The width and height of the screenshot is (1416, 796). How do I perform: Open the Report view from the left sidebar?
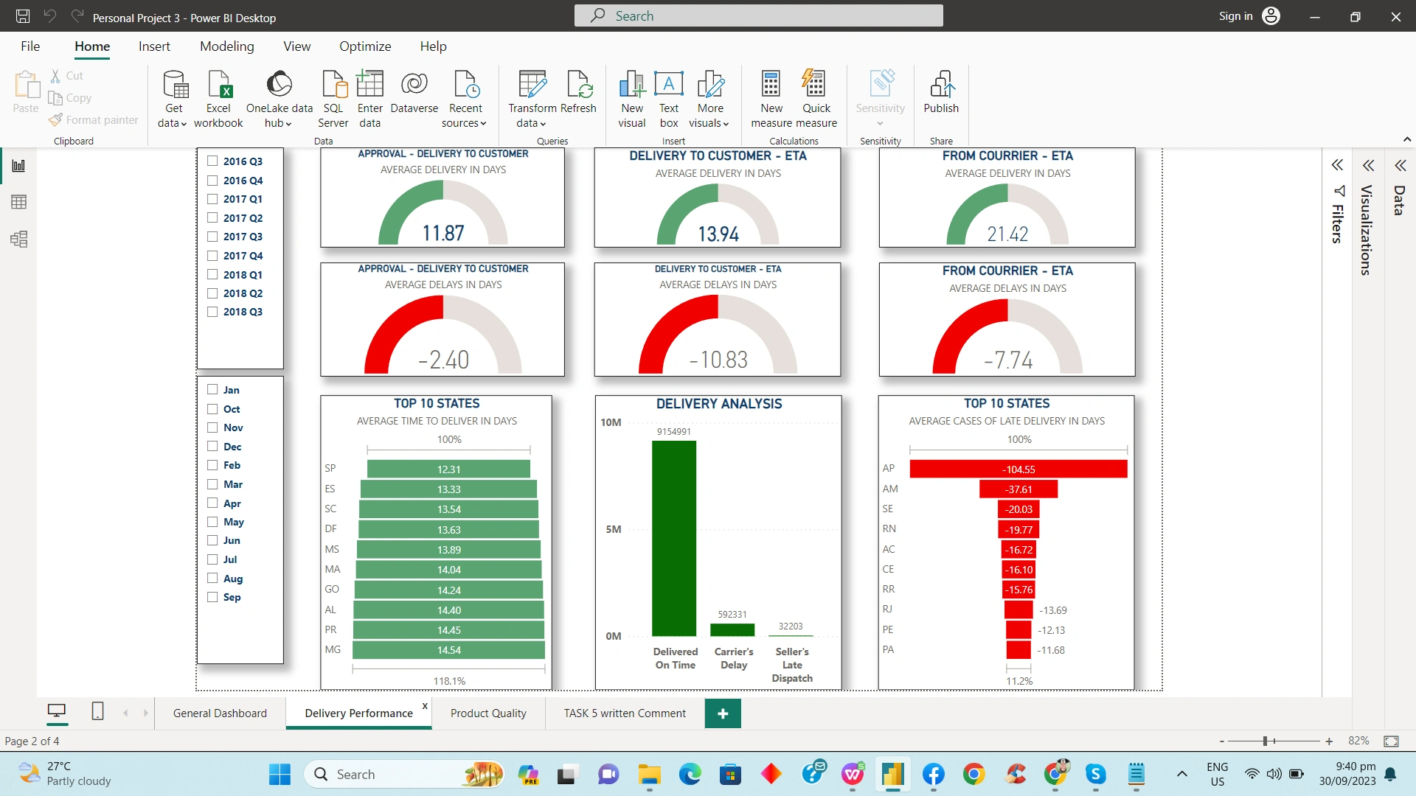[18, 165]
